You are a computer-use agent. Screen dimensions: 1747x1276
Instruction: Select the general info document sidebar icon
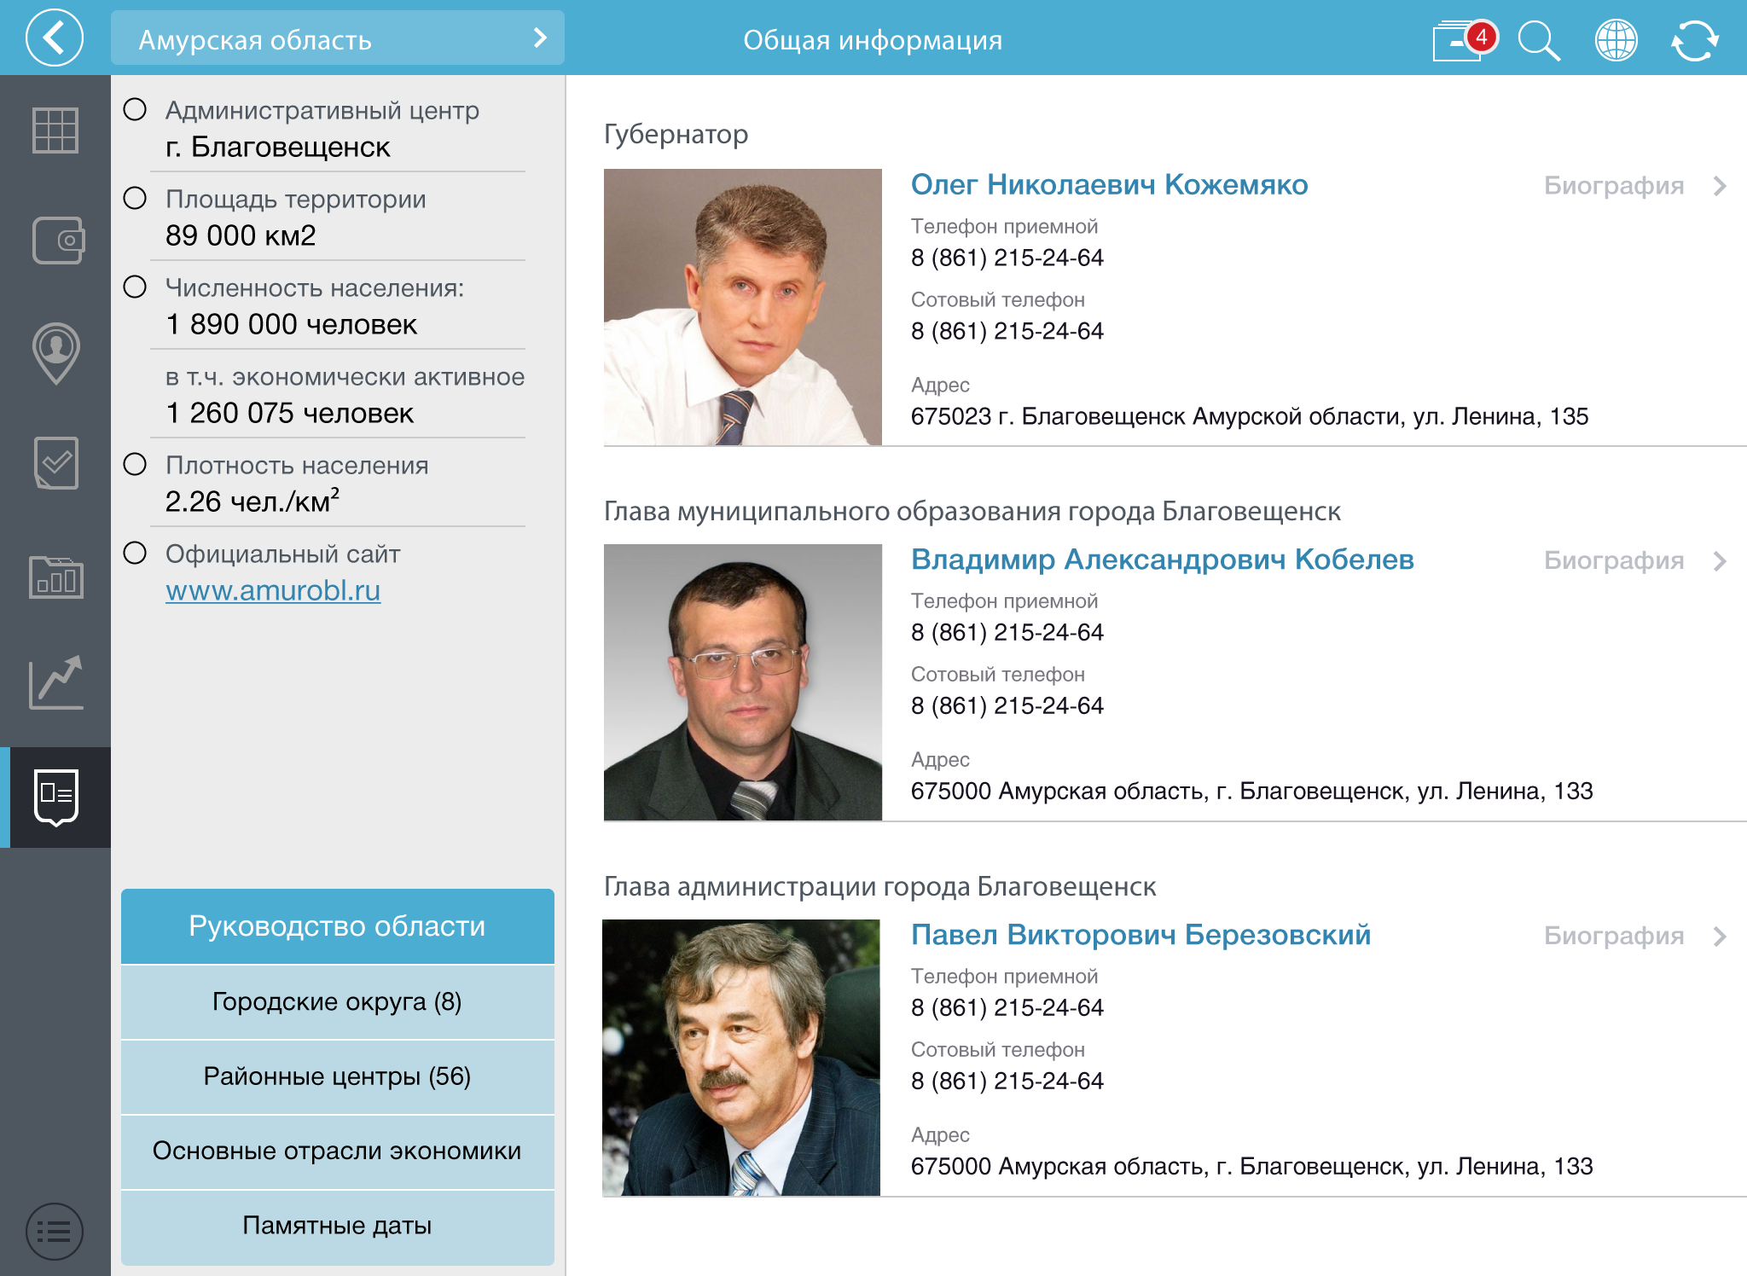[56, 797]
